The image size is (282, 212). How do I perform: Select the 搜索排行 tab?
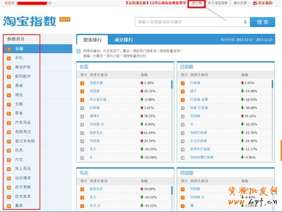(x=92, y=39)
